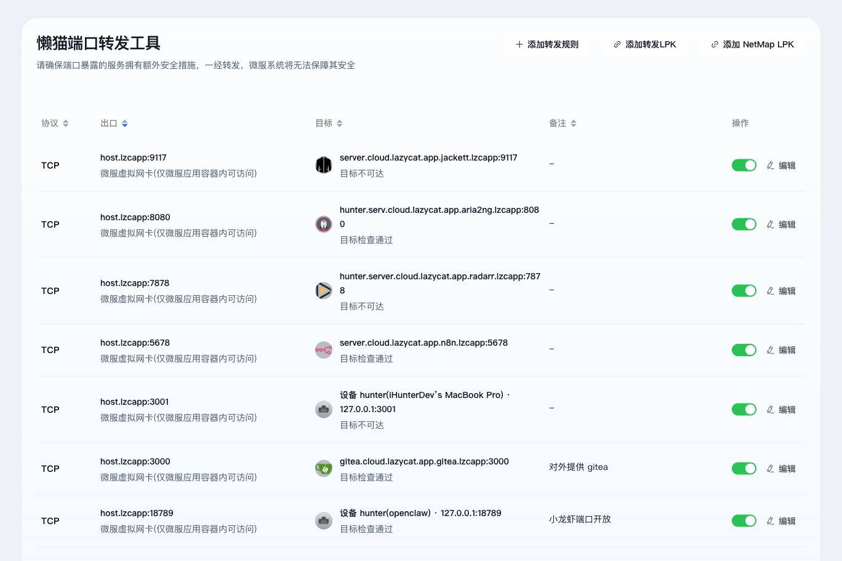Click the openclaw device icon
842x561 pixels.
(x=324, y=520)
